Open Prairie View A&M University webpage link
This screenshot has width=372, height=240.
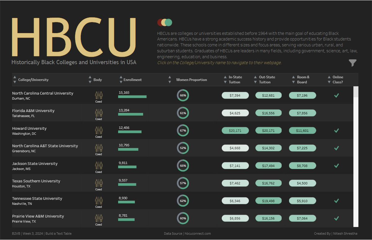click(x=38, y=216)
